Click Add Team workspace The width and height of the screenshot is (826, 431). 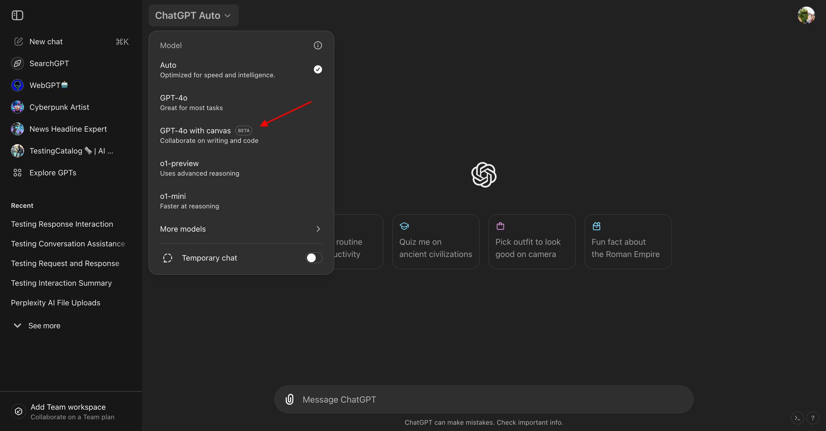coord(71,411)
